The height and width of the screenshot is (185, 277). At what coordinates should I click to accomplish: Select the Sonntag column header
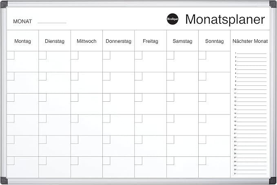[215, 41]
